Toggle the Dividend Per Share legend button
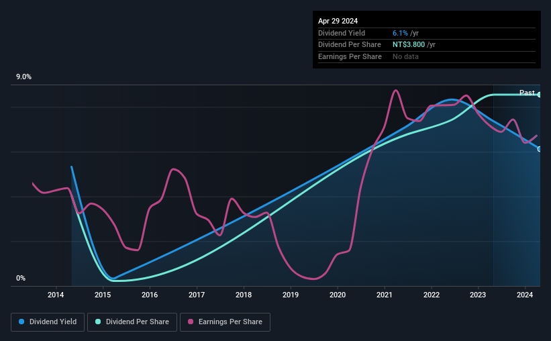The image size is (551, 341). point(132,322)
